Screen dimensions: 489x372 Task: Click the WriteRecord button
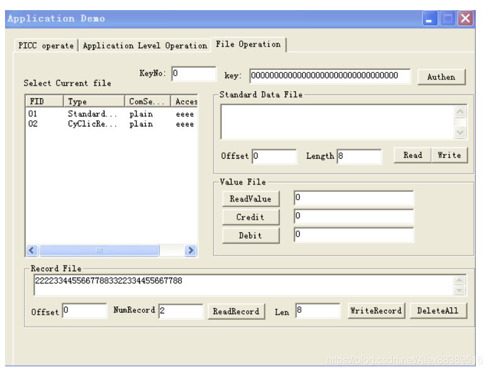point(376,310)
